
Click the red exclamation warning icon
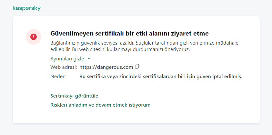coord(34,37)
